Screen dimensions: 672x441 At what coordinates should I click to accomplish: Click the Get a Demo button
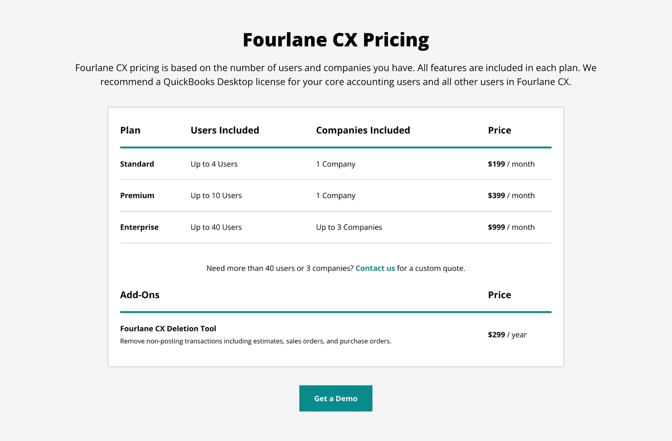336,398
